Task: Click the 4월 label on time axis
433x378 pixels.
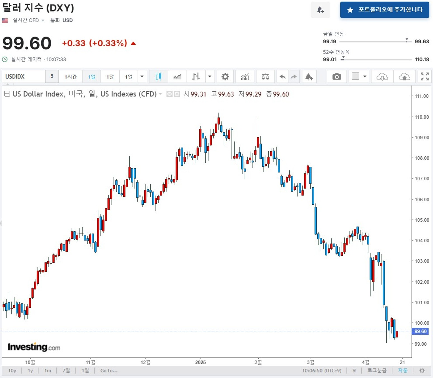Action: coord(365,362)
